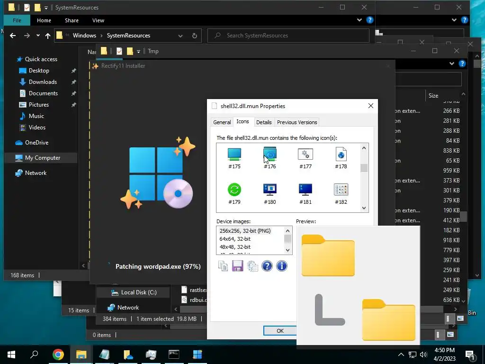This screenshot has width=485, height=364.
Task: Open the View ribbon tab
Action: click(98, 20)
